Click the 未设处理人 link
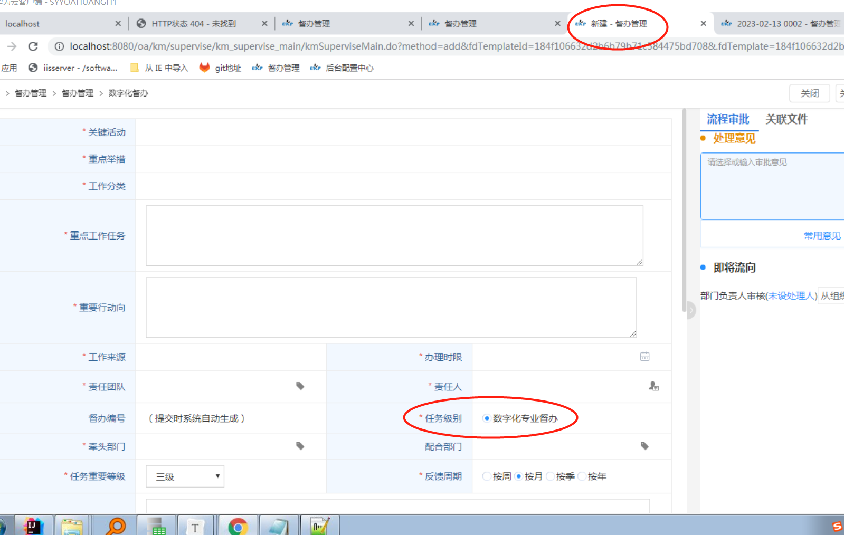This screenshot has width=844, height=535. click(x=791, y=296)
